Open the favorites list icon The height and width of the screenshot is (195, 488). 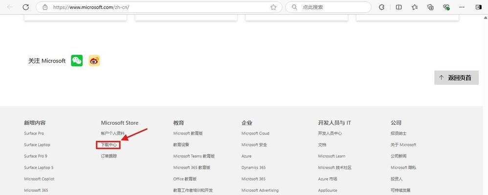tap(415, 7)
